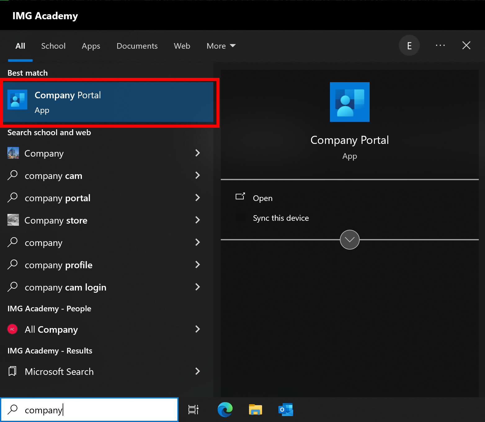Click the Company Portal title in preview
The height and width of the screenshot is (422, 485).
tap(349, 140)
